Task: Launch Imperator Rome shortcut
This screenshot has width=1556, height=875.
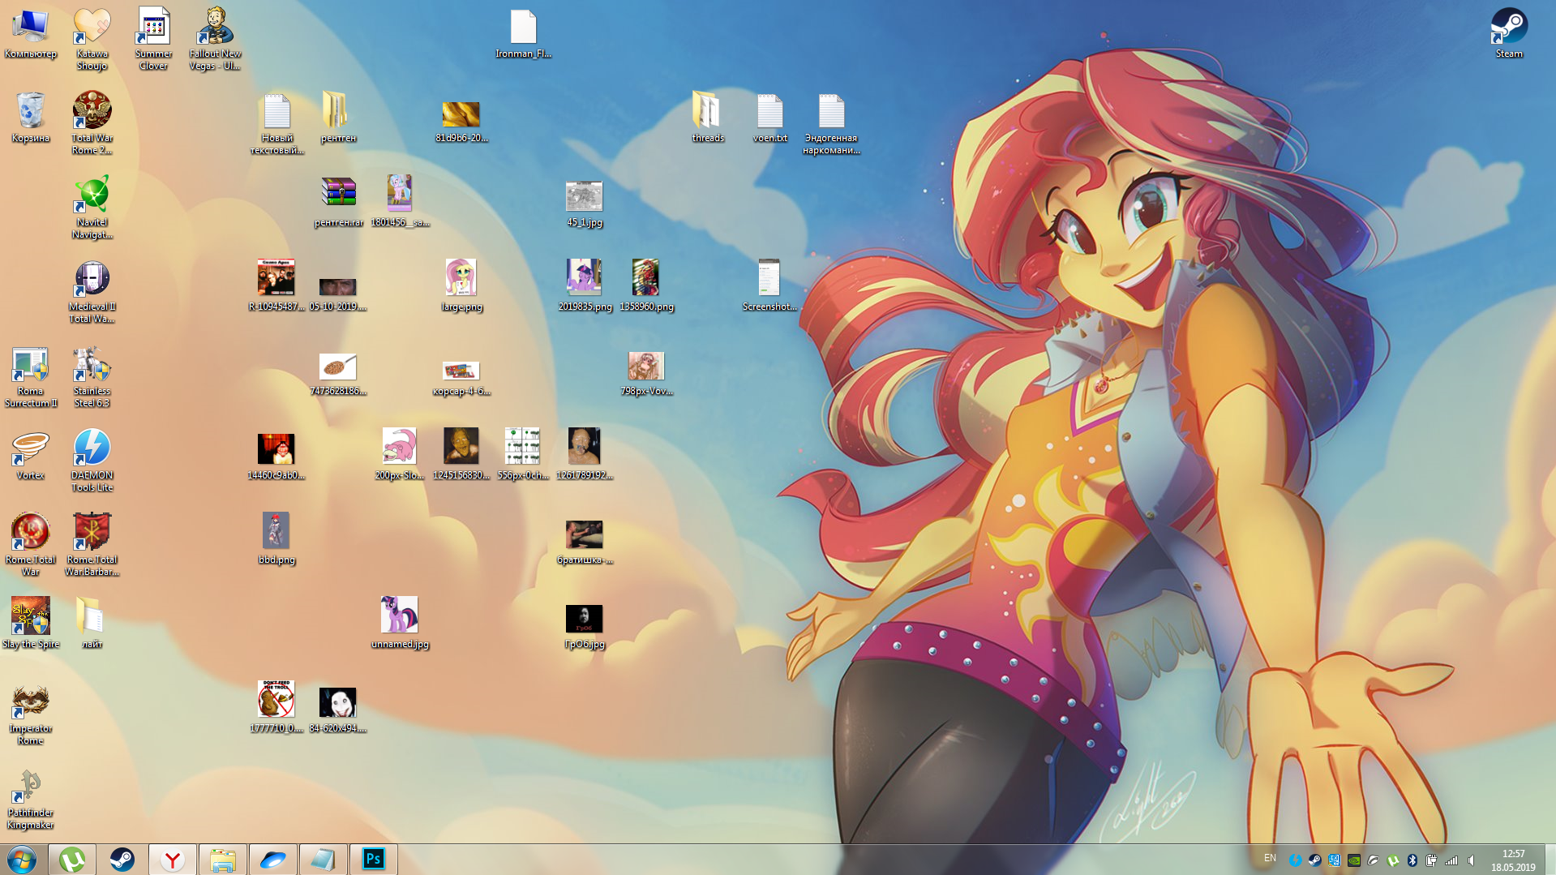Action: pyautogui.click(x=30, y=714)
